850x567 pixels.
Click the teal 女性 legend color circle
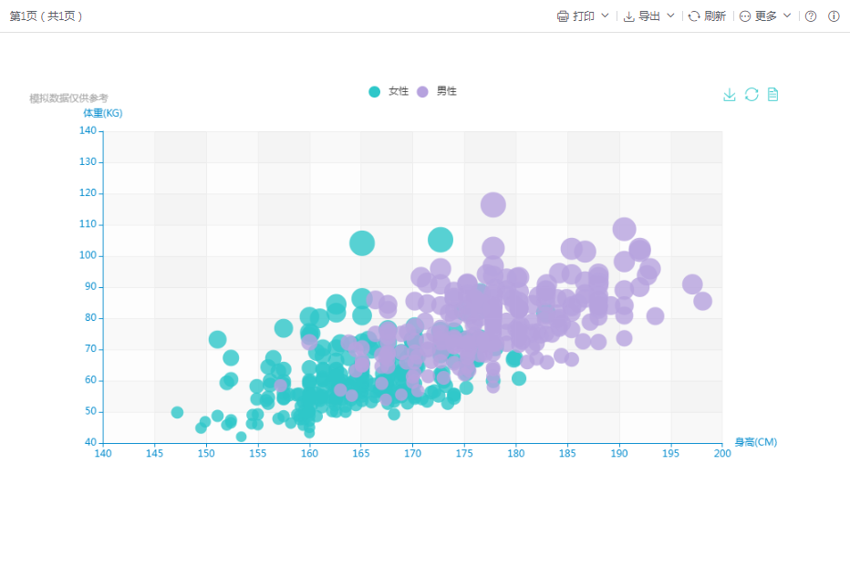[375, 92]
